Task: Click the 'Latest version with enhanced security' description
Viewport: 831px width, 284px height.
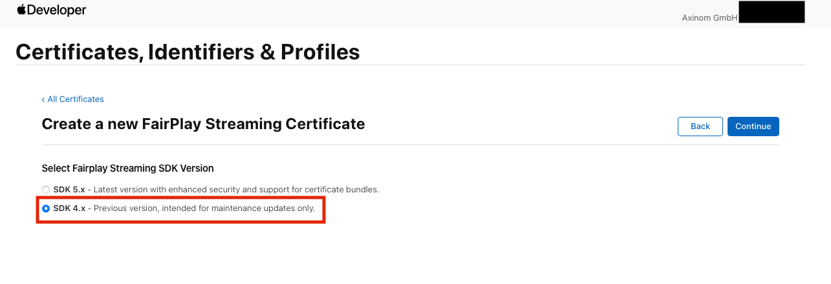Action: [x=236, y=190]
